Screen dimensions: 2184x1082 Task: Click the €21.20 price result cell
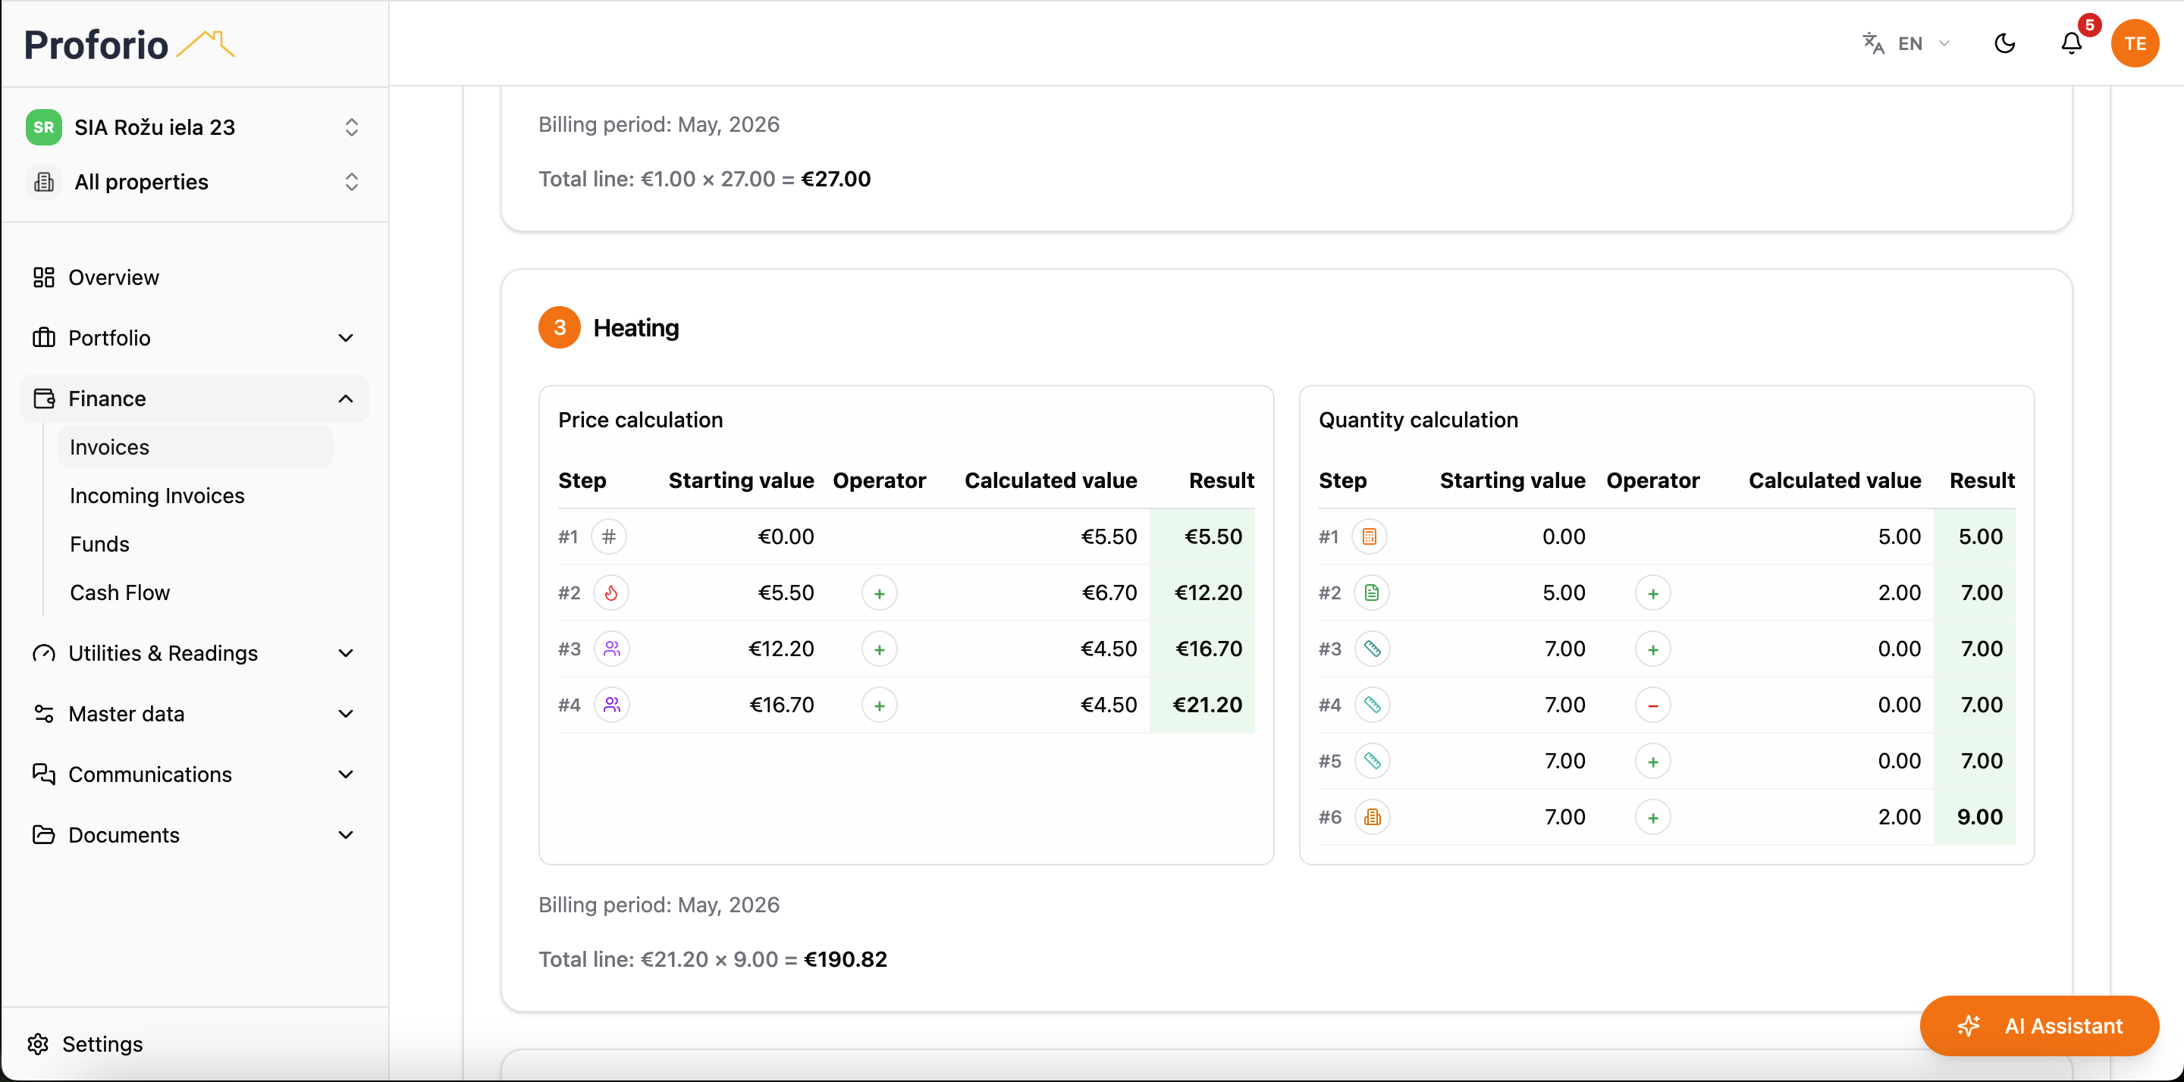tap(1202, 705)
